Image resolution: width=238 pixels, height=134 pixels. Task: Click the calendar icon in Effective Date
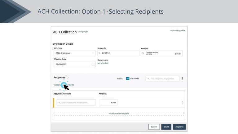[x=93, y=64]
